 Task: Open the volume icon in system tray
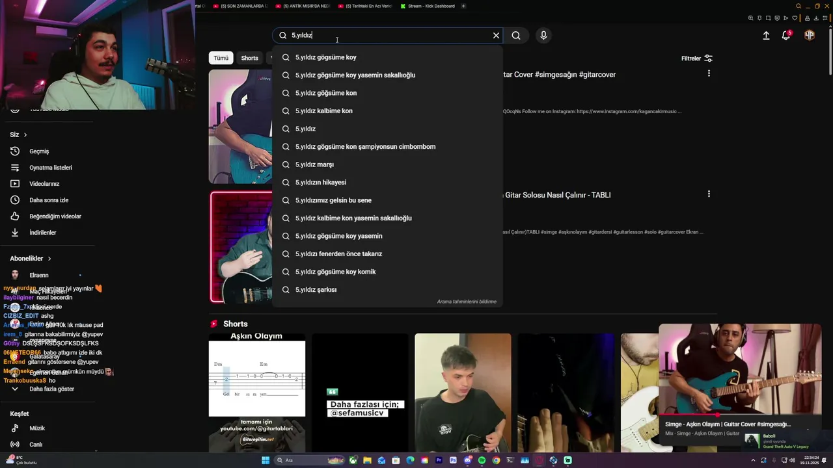(793, 460)
